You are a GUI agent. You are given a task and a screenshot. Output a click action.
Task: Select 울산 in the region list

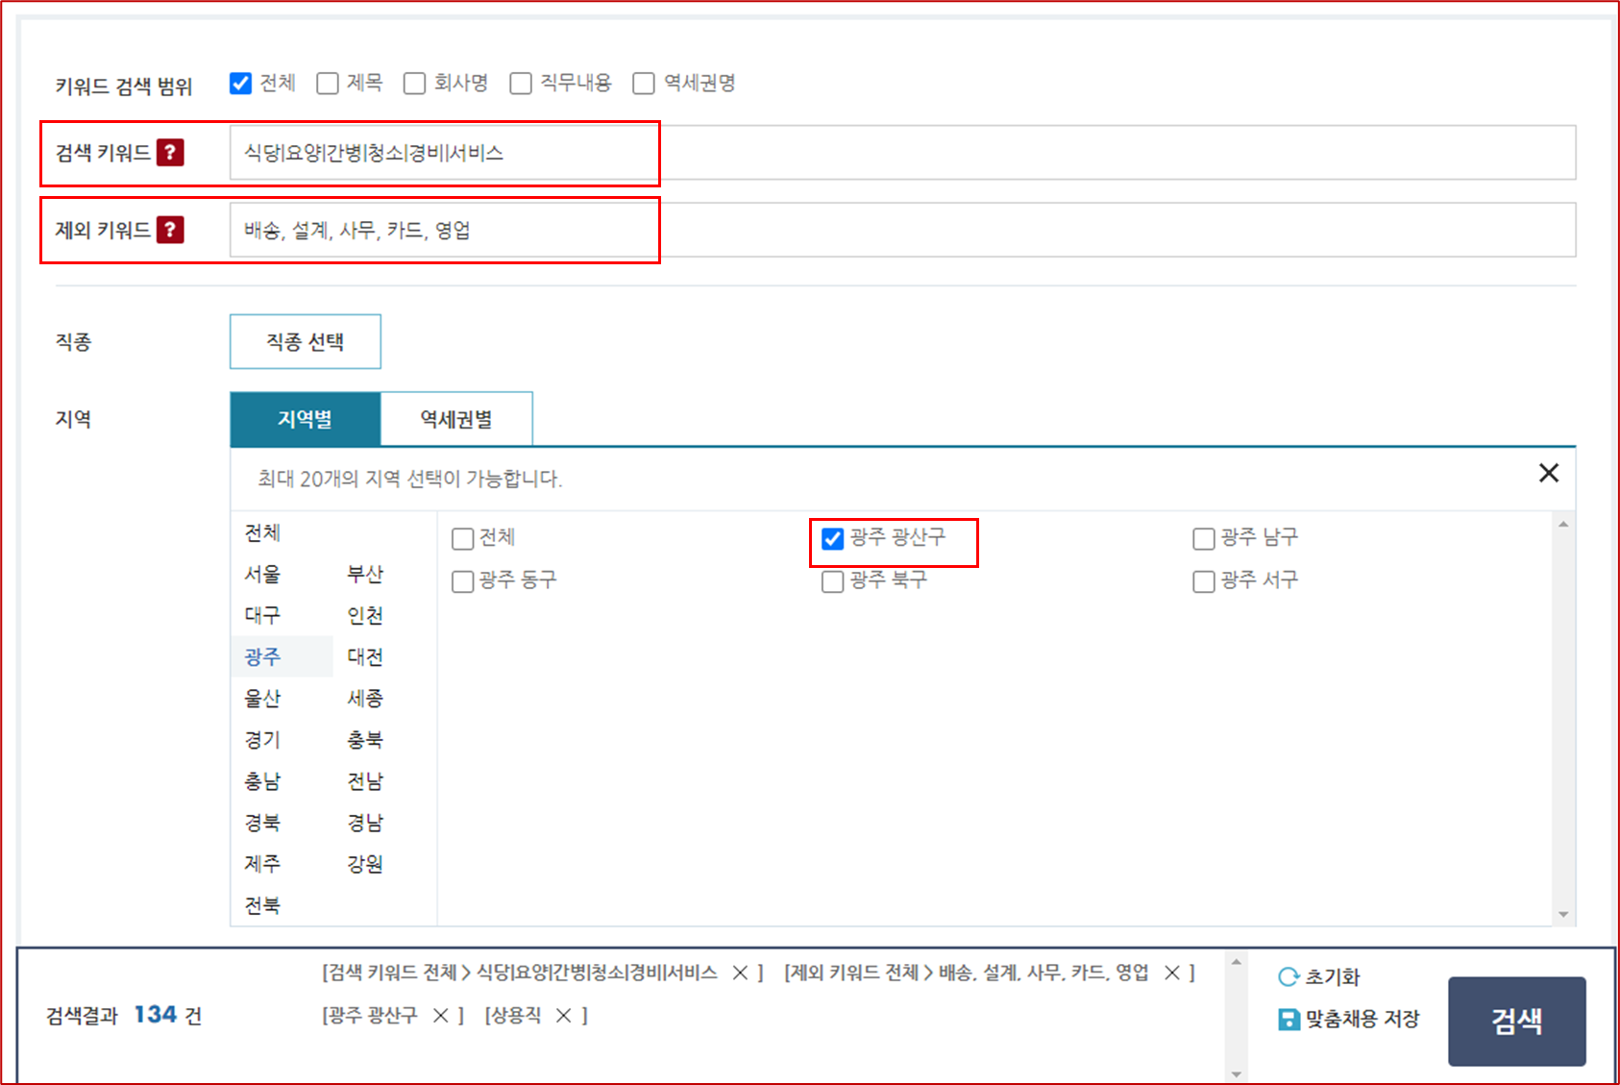pos(262,698)
